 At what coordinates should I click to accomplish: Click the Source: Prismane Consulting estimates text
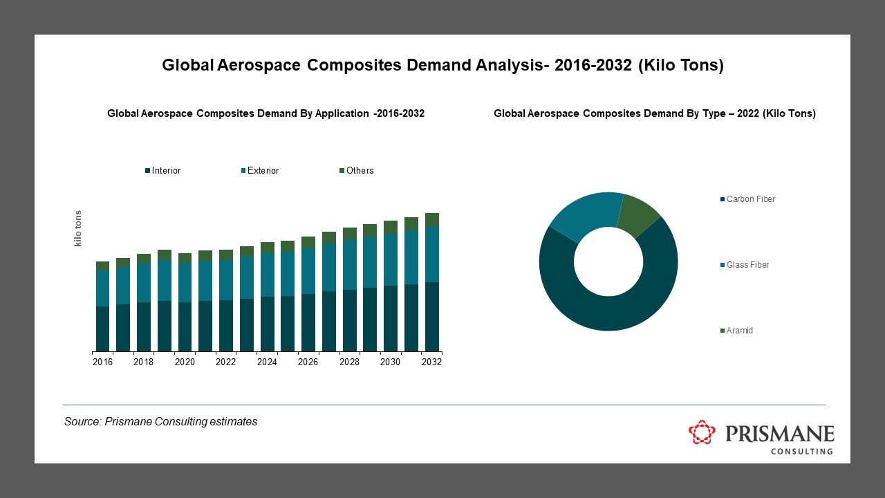[160, 421]
